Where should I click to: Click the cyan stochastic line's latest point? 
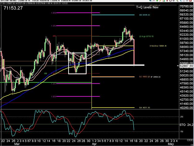[134, 130]
